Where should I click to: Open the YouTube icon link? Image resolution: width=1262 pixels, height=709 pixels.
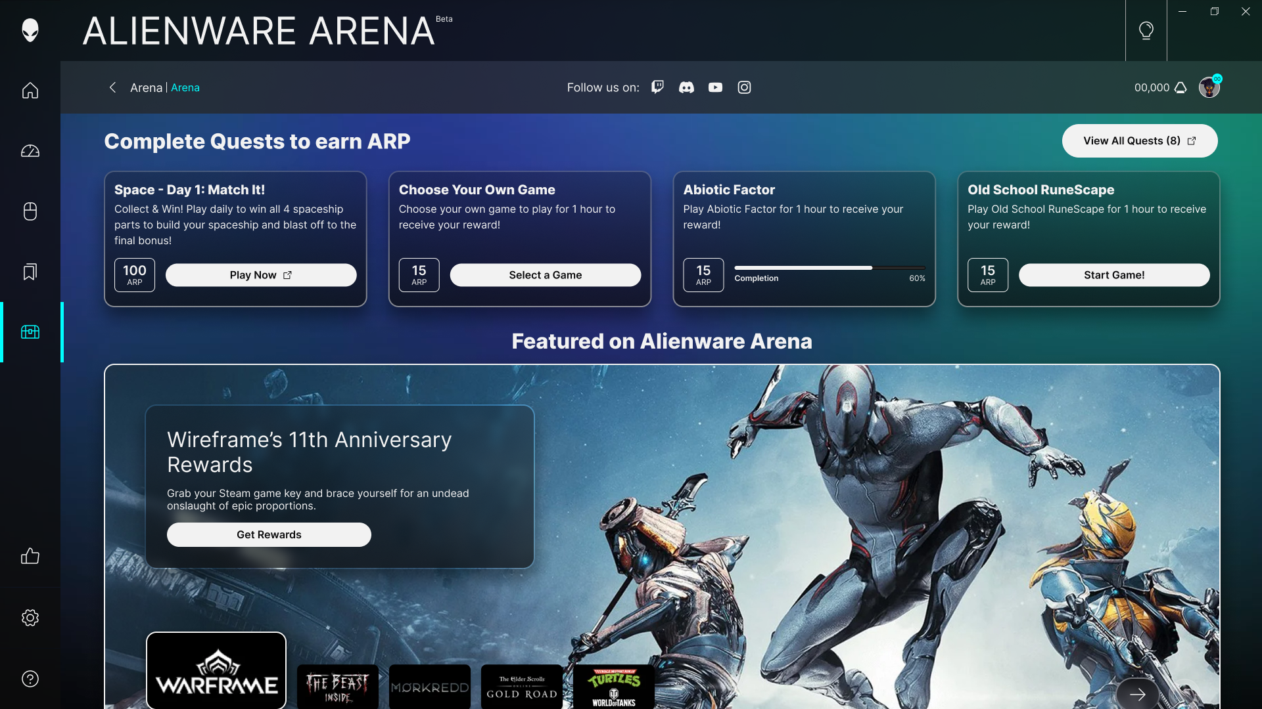pyautogui.click(x=715, y=87)
